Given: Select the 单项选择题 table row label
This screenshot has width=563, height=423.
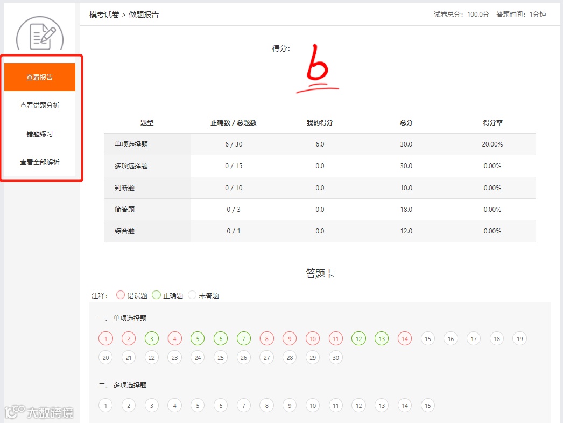Looking at the screenshot, I should 131,144.
